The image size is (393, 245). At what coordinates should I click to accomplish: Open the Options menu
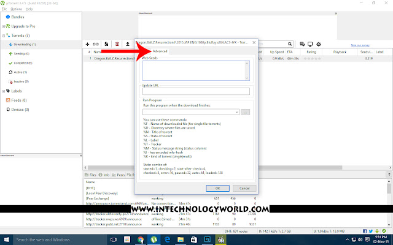point(17,9)
